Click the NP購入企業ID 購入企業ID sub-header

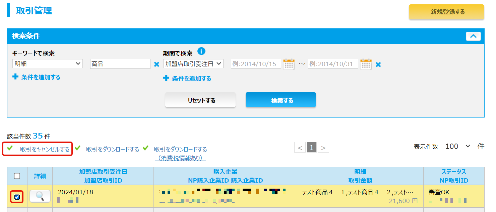click(x=225, y=181)
